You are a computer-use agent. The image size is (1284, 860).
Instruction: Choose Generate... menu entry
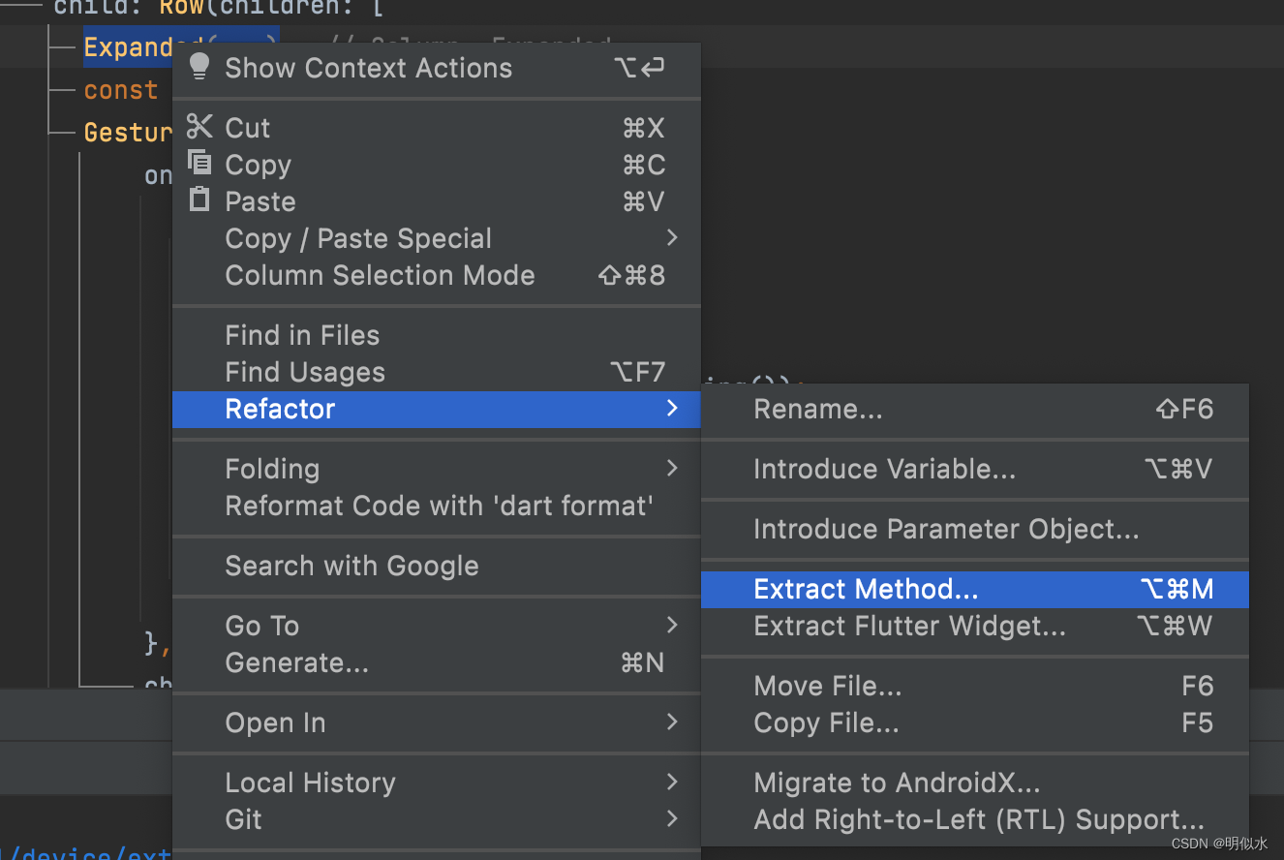point(436,662)
